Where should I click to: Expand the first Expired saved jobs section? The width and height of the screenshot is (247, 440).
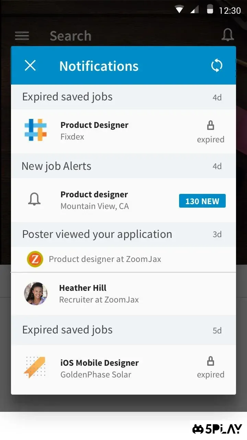point(123,97)
